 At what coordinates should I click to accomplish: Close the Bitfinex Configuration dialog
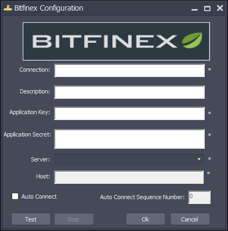coord(220,8)
